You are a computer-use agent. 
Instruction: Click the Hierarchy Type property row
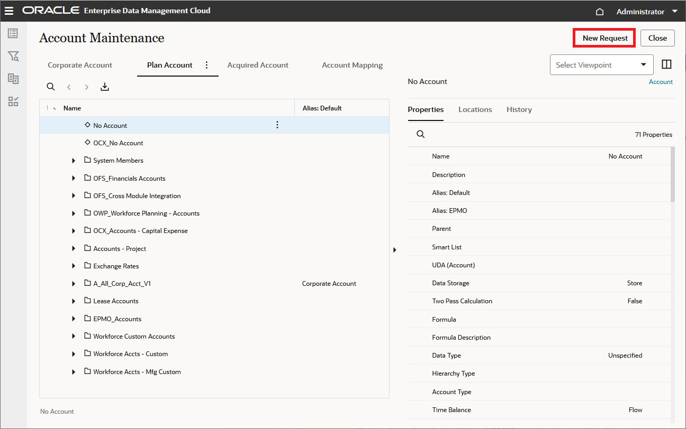539,374
